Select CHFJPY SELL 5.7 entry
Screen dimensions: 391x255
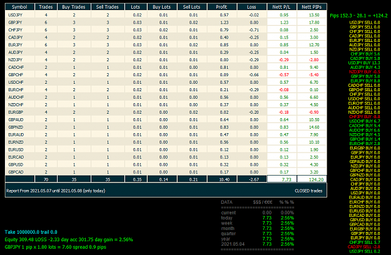365,242
